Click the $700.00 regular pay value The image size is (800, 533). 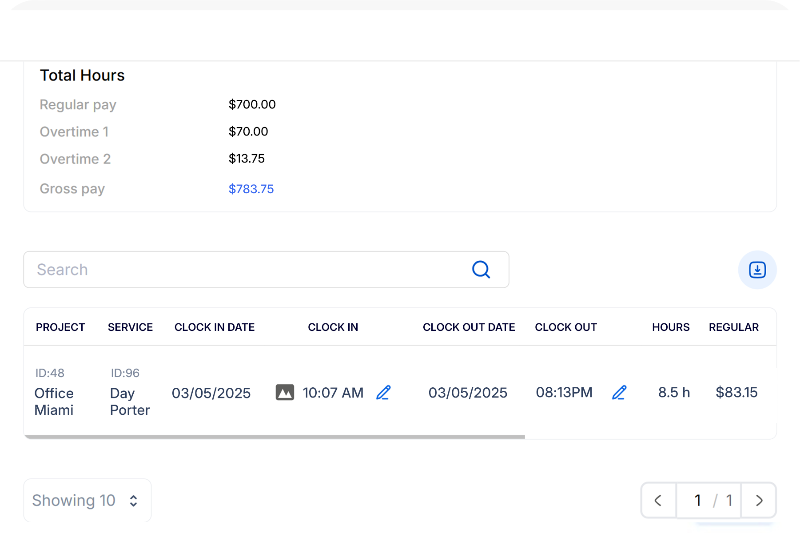[x=252, y=104]
